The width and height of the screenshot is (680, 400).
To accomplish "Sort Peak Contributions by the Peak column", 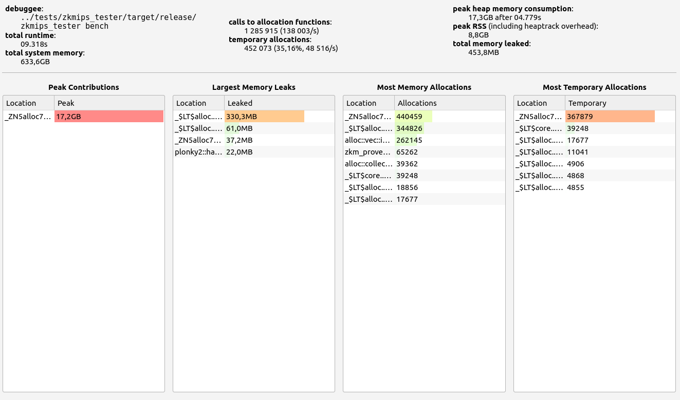I will pyautogui.click(x=109, y=103).
